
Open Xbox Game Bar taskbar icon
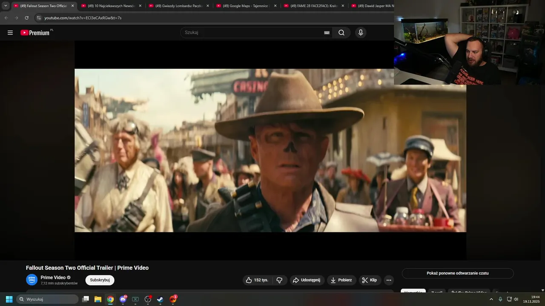tap(135, 299)
